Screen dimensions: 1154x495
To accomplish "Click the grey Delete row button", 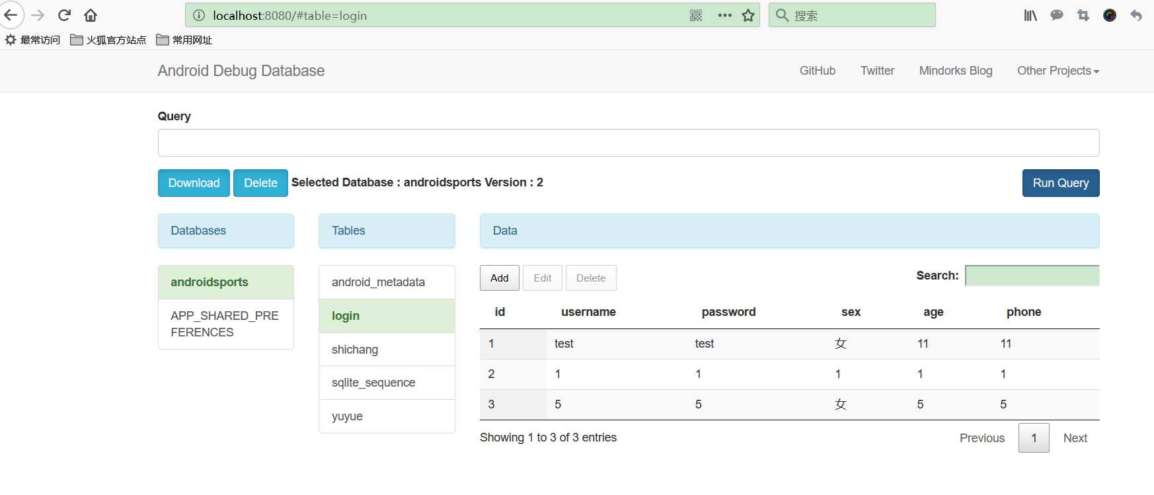I will coord(591,278).
